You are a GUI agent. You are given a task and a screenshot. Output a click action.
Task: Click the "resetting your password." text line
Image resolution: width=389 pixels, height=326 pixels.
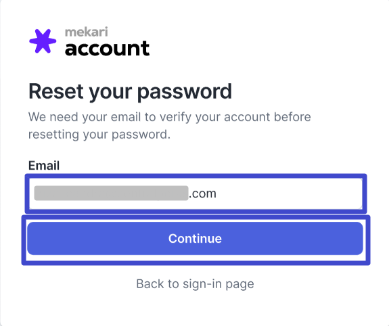[99, 135]
